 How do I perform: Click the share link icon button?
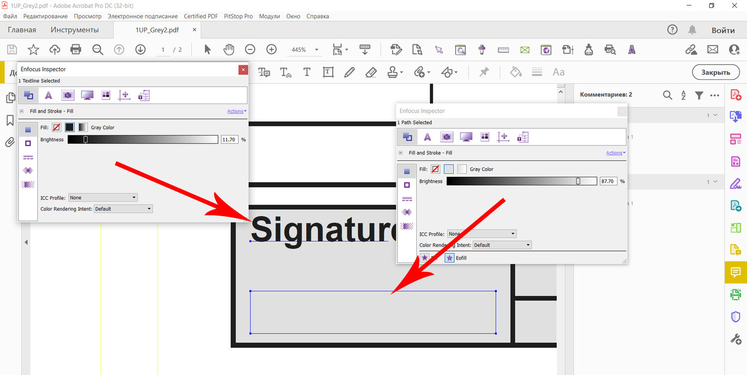(691, 49)
